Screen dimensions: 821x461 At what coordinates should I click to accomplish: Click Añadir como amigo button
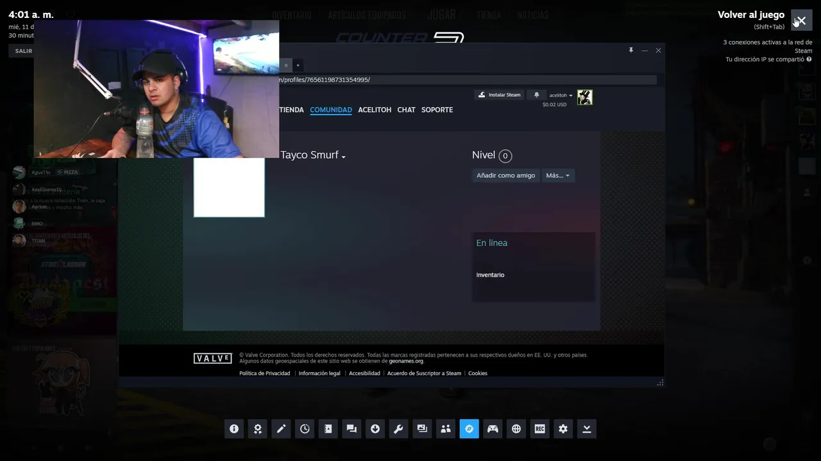point(505,175)
